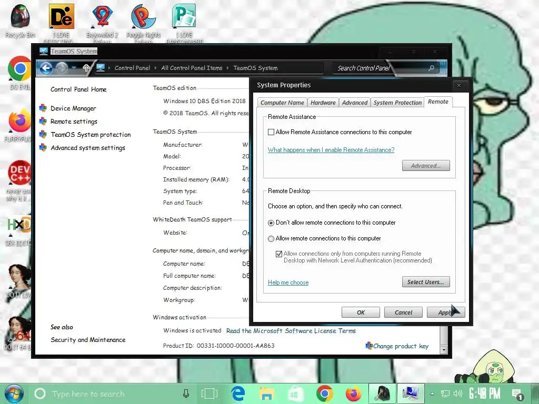Viewport: 539px width, 404px height.
Task: Enable Allow Remote Assistance connections checkbox
Action: [271, 132]
